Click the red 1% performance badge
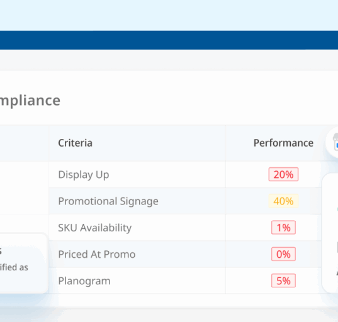Image resolution: width=338 pixels, height=322 pixels. 283,228
